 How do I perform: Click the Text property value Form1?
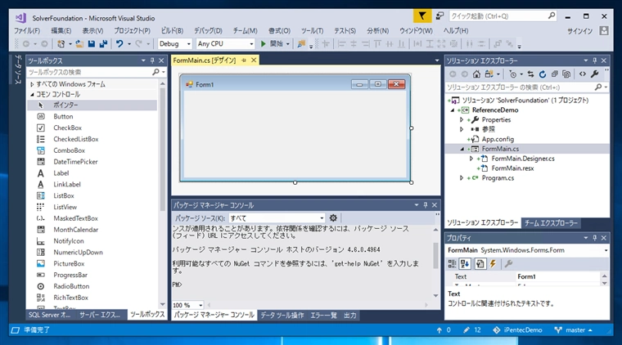click(558, 276)
